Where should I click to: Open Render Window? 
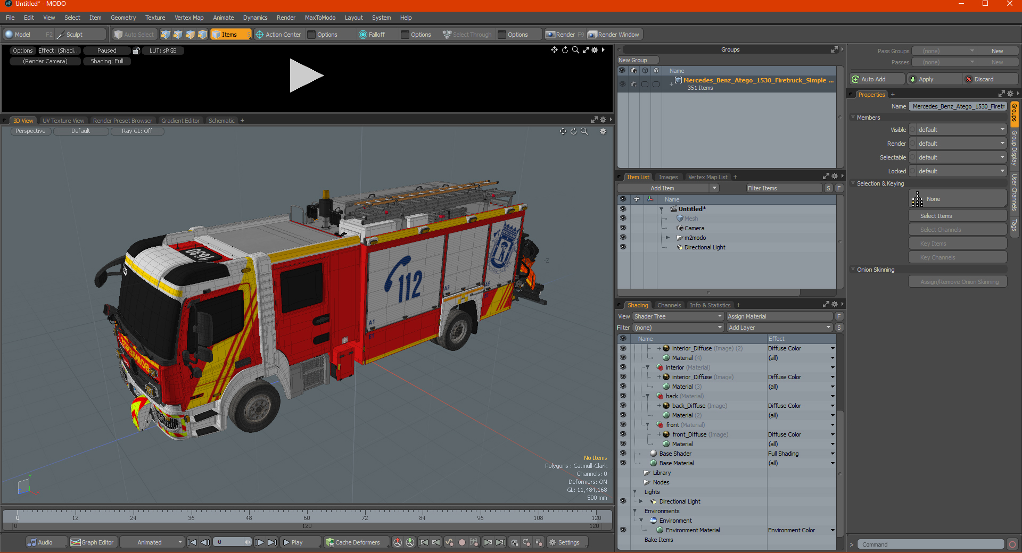pos(614,35)
